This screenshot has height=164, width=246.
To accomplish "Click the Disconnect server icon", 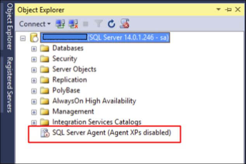I will click(x=73, y=24).
